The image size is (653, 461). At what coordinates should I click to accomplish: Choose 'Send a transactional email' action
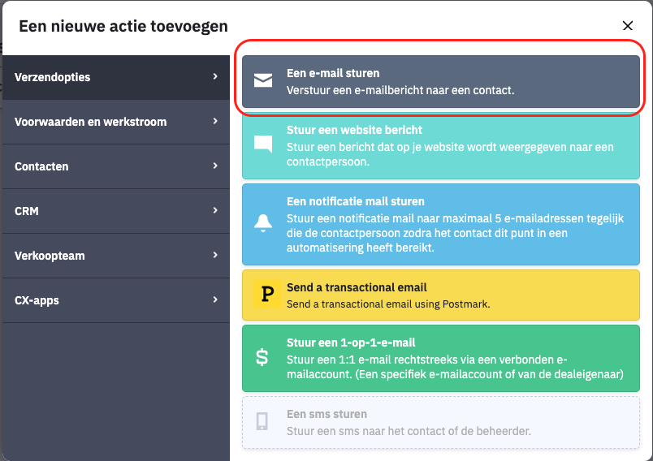441,295
